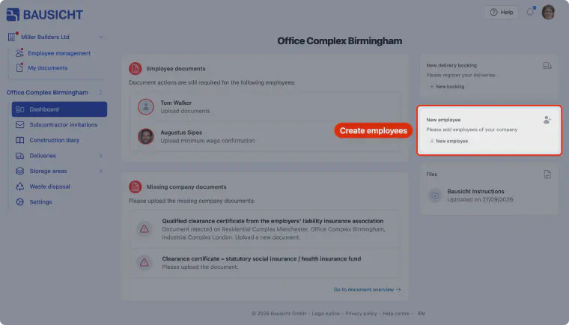The width and height of the screenshot is (569, 325).
Task: Click the Miller Builders Ltd building icon
Action: (12, 37)
